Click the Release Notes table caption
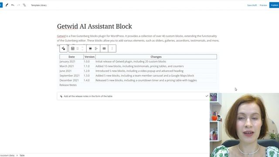Viewport: 279px width, 157px height. 68,85
